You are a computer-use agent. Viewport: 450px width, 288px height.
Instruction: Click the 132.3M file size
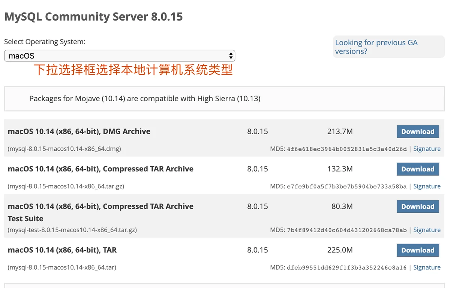click(x=340, y=169)
